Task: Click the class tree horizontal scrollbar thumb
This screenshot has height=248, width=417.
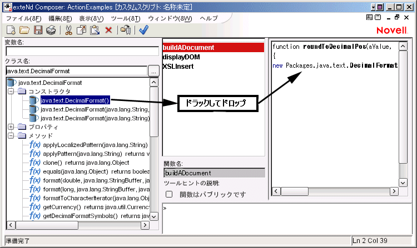Action: point(47,225)
